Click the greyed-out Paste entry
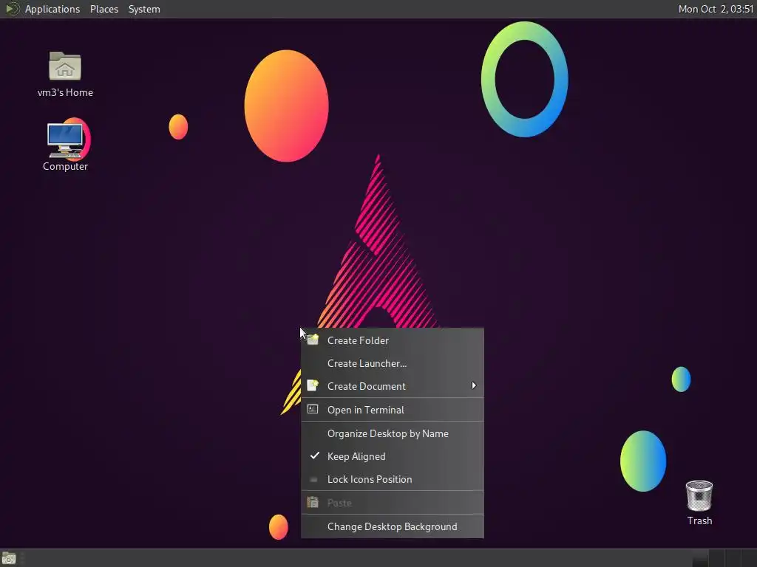The image size is (757, 567). [392, 503]
